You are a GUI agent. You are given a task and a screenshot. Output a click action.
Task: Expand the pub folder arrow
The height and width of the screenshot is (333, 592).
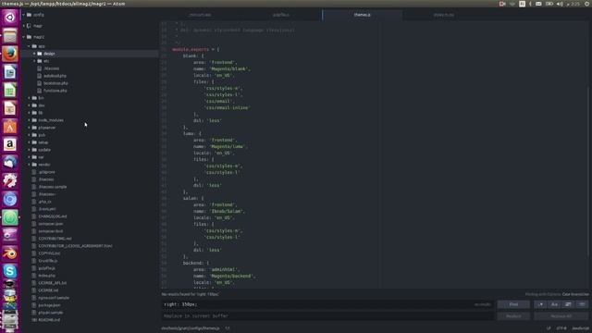(29, 135)
